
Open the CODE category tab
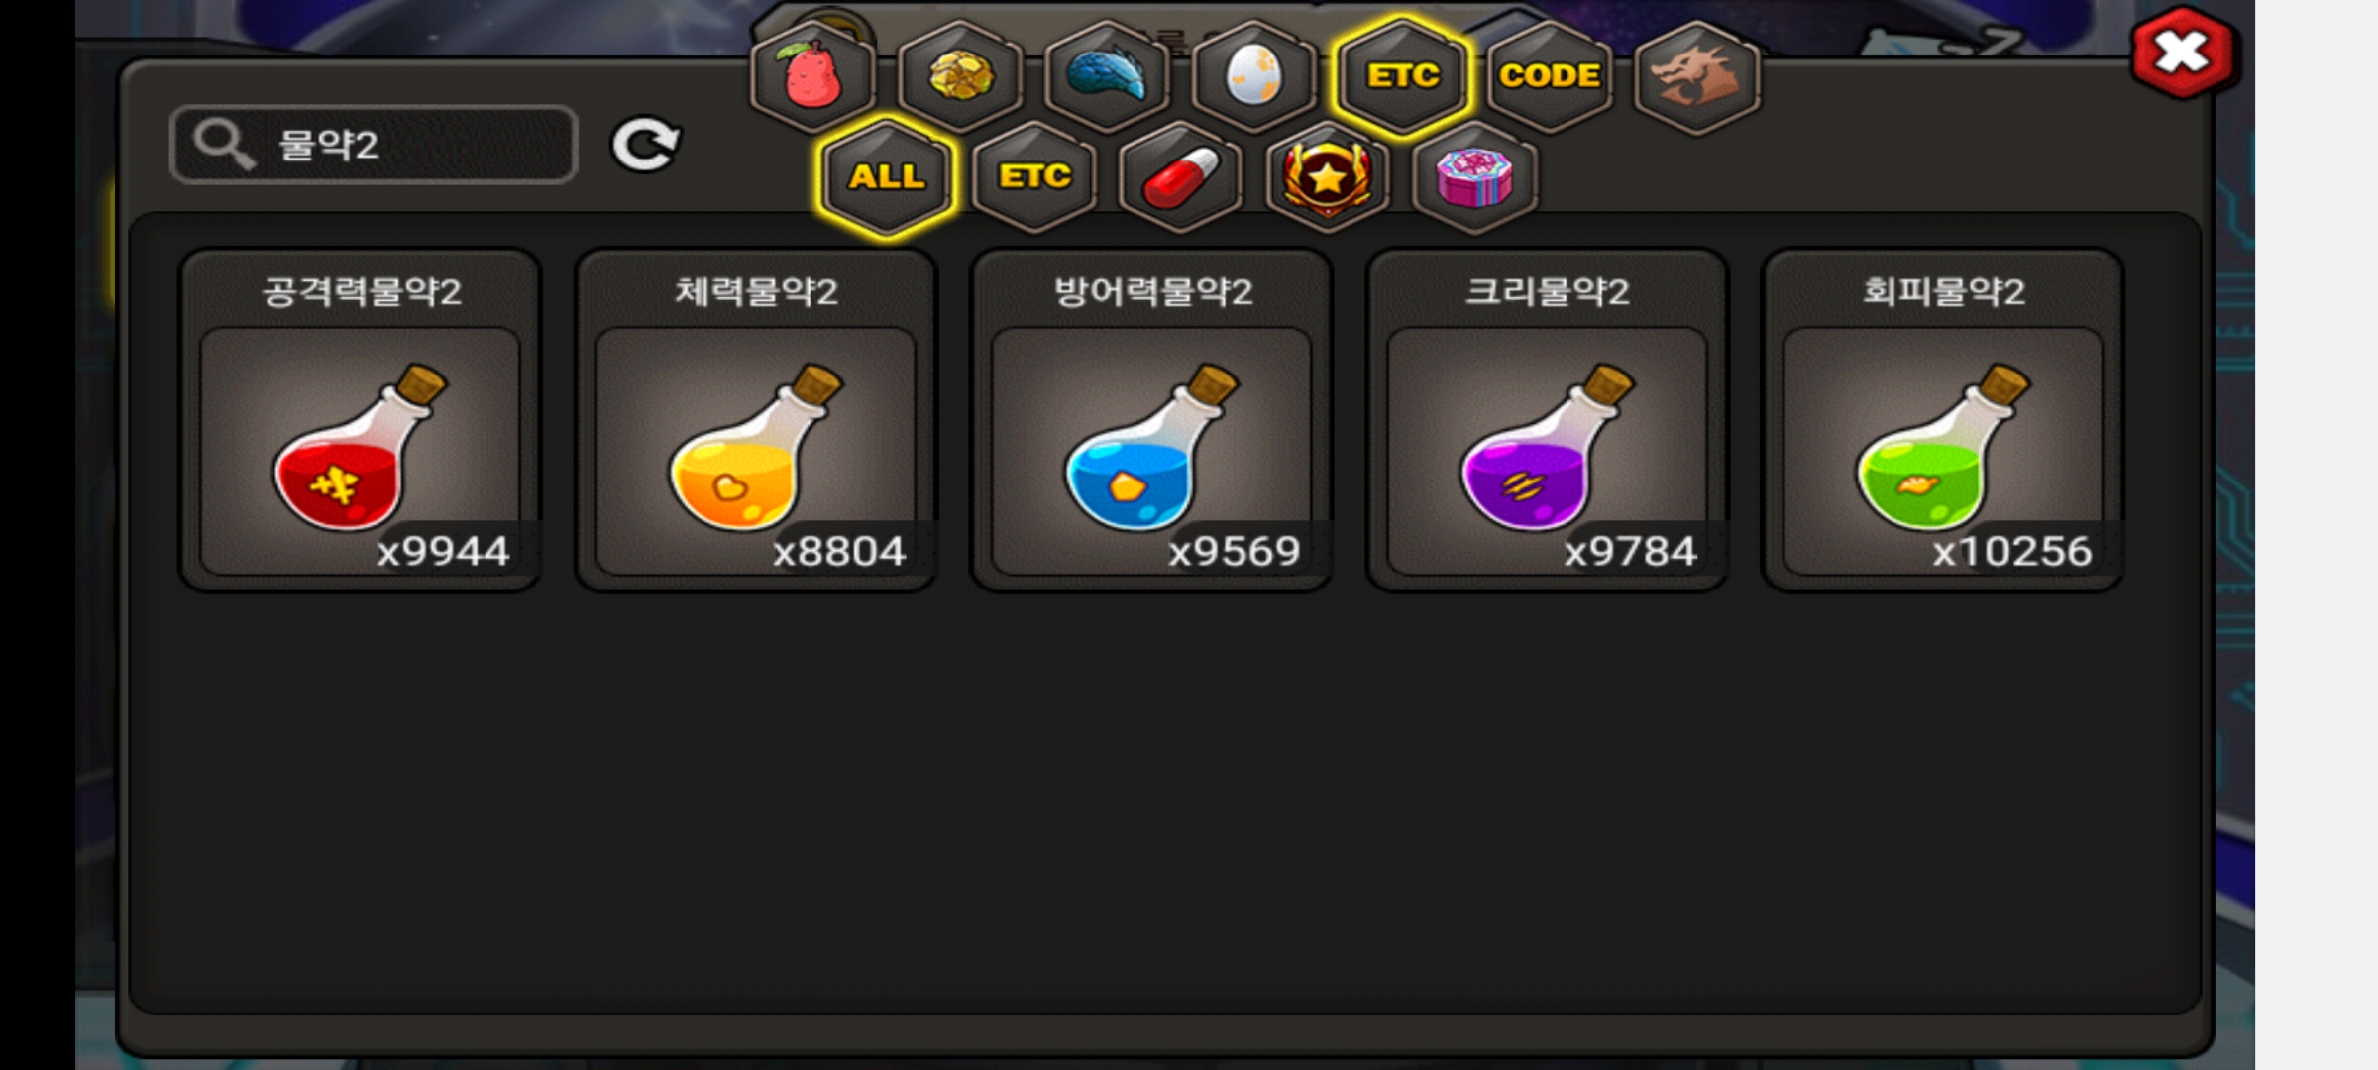coord(1550,75)
